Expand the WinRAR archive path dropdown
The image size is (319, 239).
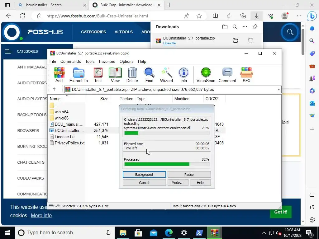click(279, 89)
